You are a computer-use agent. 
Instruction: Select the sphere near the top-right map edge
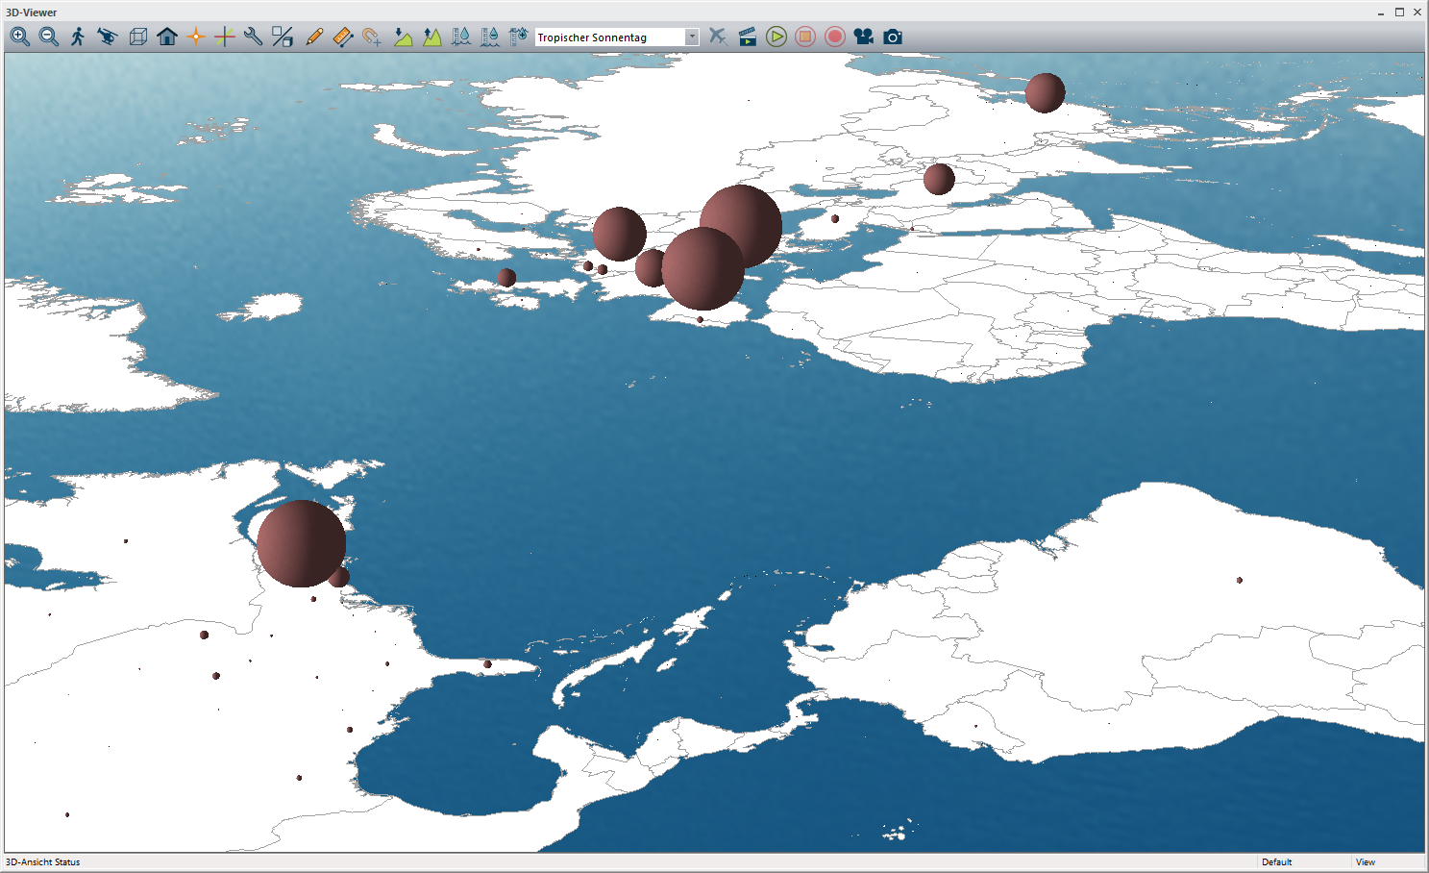[x=1045, y=92]
